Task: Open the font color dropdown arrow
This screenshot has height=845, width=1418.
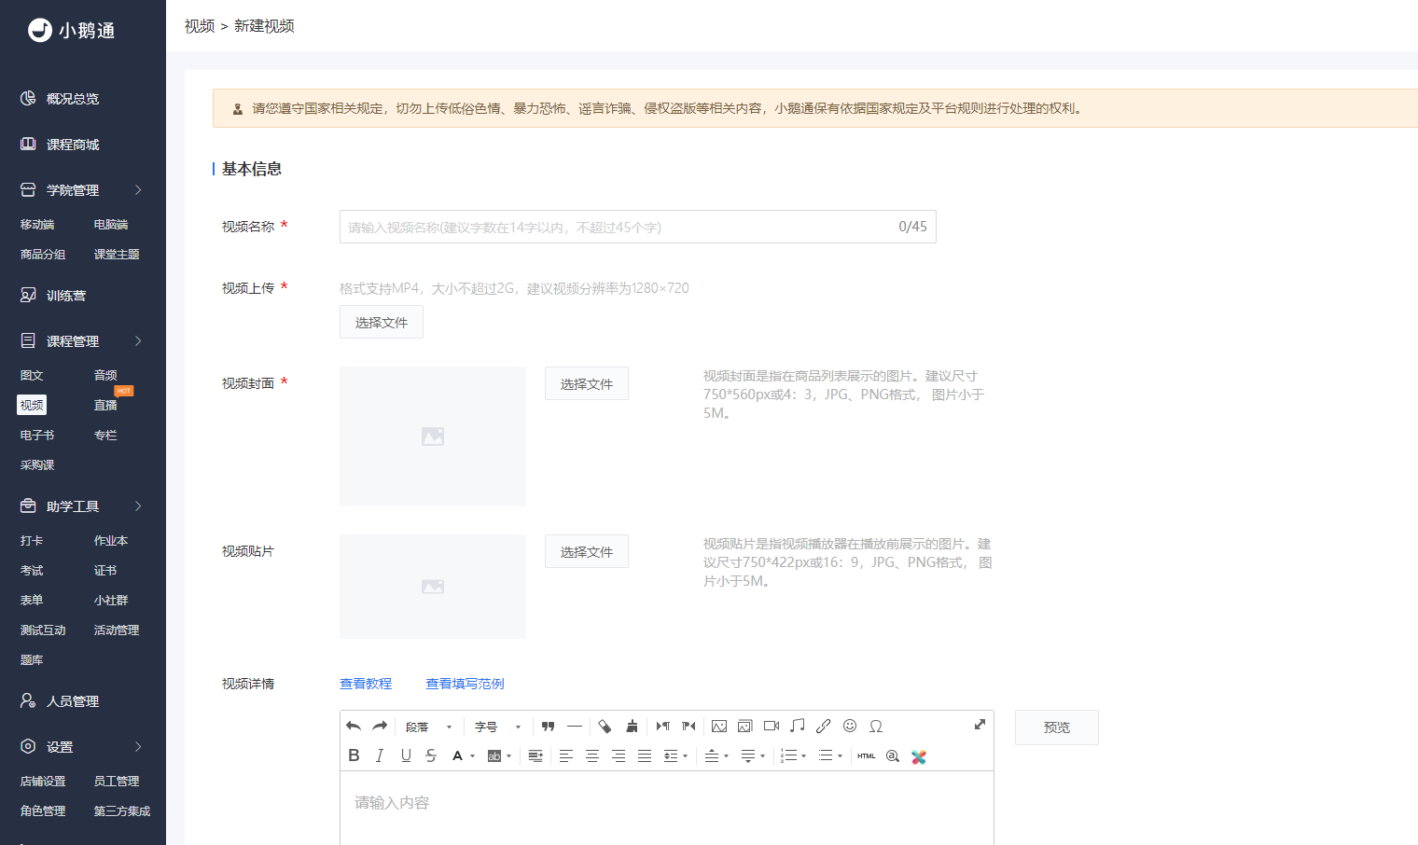Action: tap(473, 756)
